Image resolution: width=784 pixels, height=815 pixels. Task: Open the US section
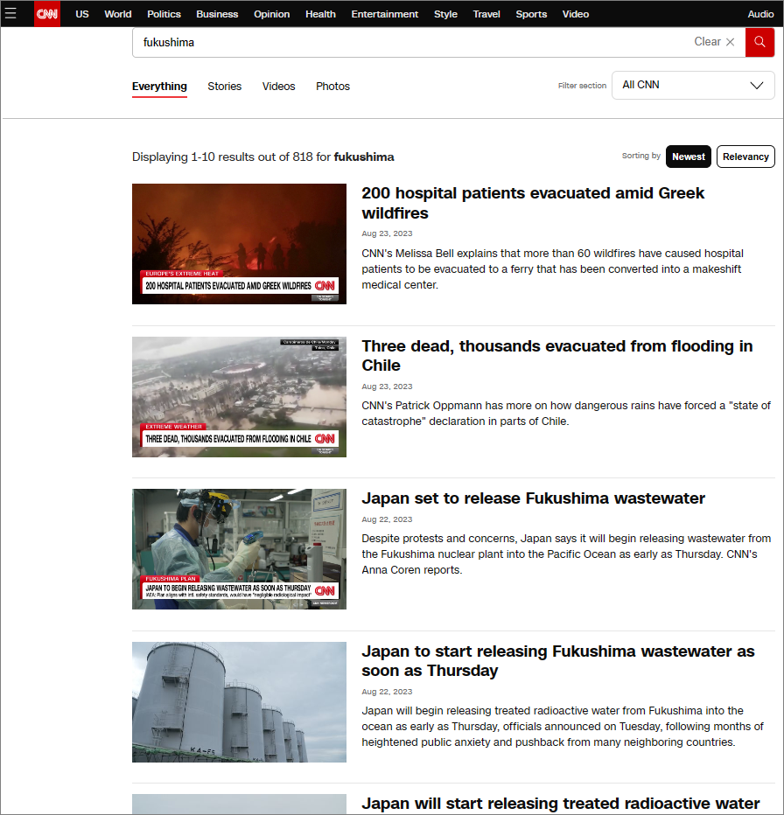pyautogui.click(x=81, y=14)
